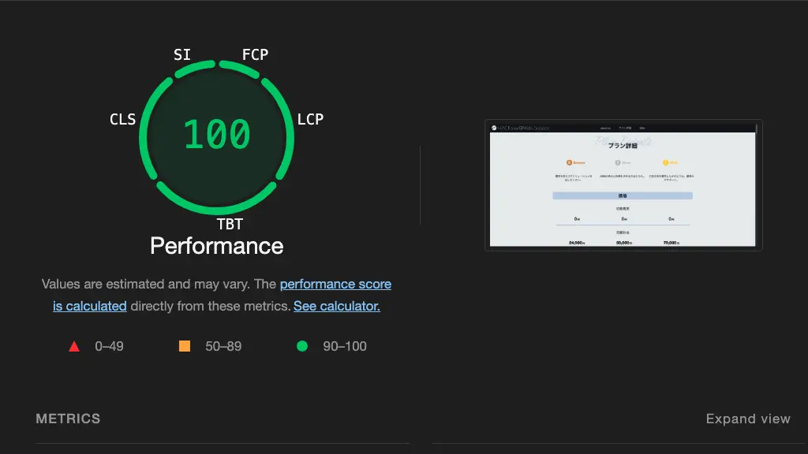The width and height of the screenshot is (808, 454).
Task: Click the orange square 50–89 legend icon
Action: pyautogui.click(x=185, y=346)
